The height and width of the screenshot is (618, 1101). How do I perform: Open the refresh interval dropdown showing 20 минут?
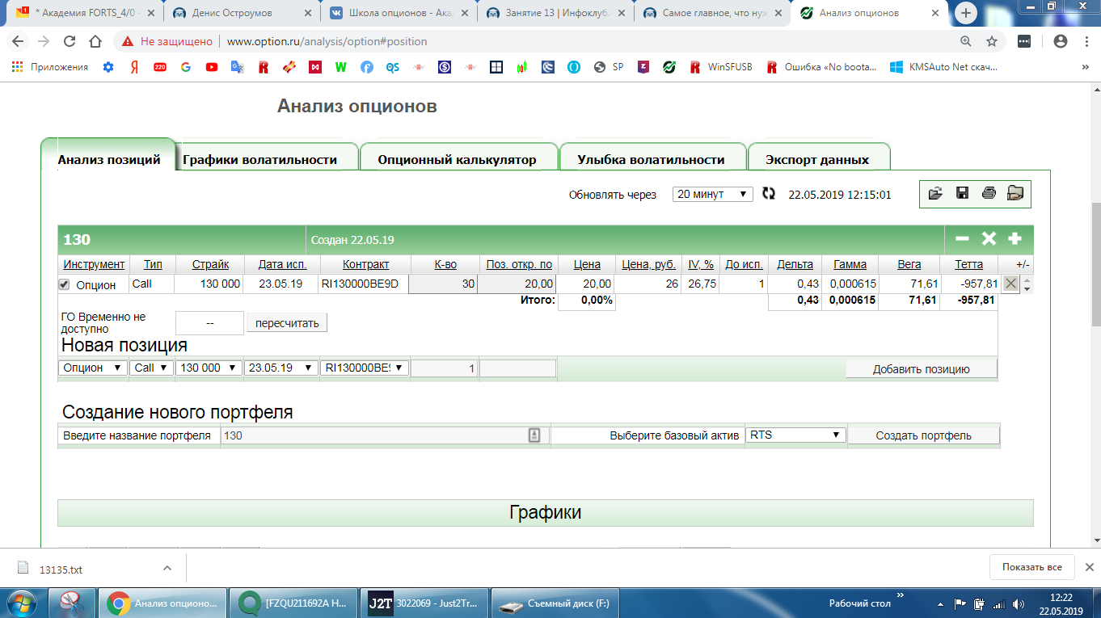pos(713,194)
